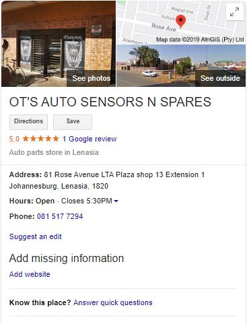The height and width of the screenshot is (324, 249).
Task: Click the OT'S AUTO SENSORS N SPARES title
Action: (110, 102)
